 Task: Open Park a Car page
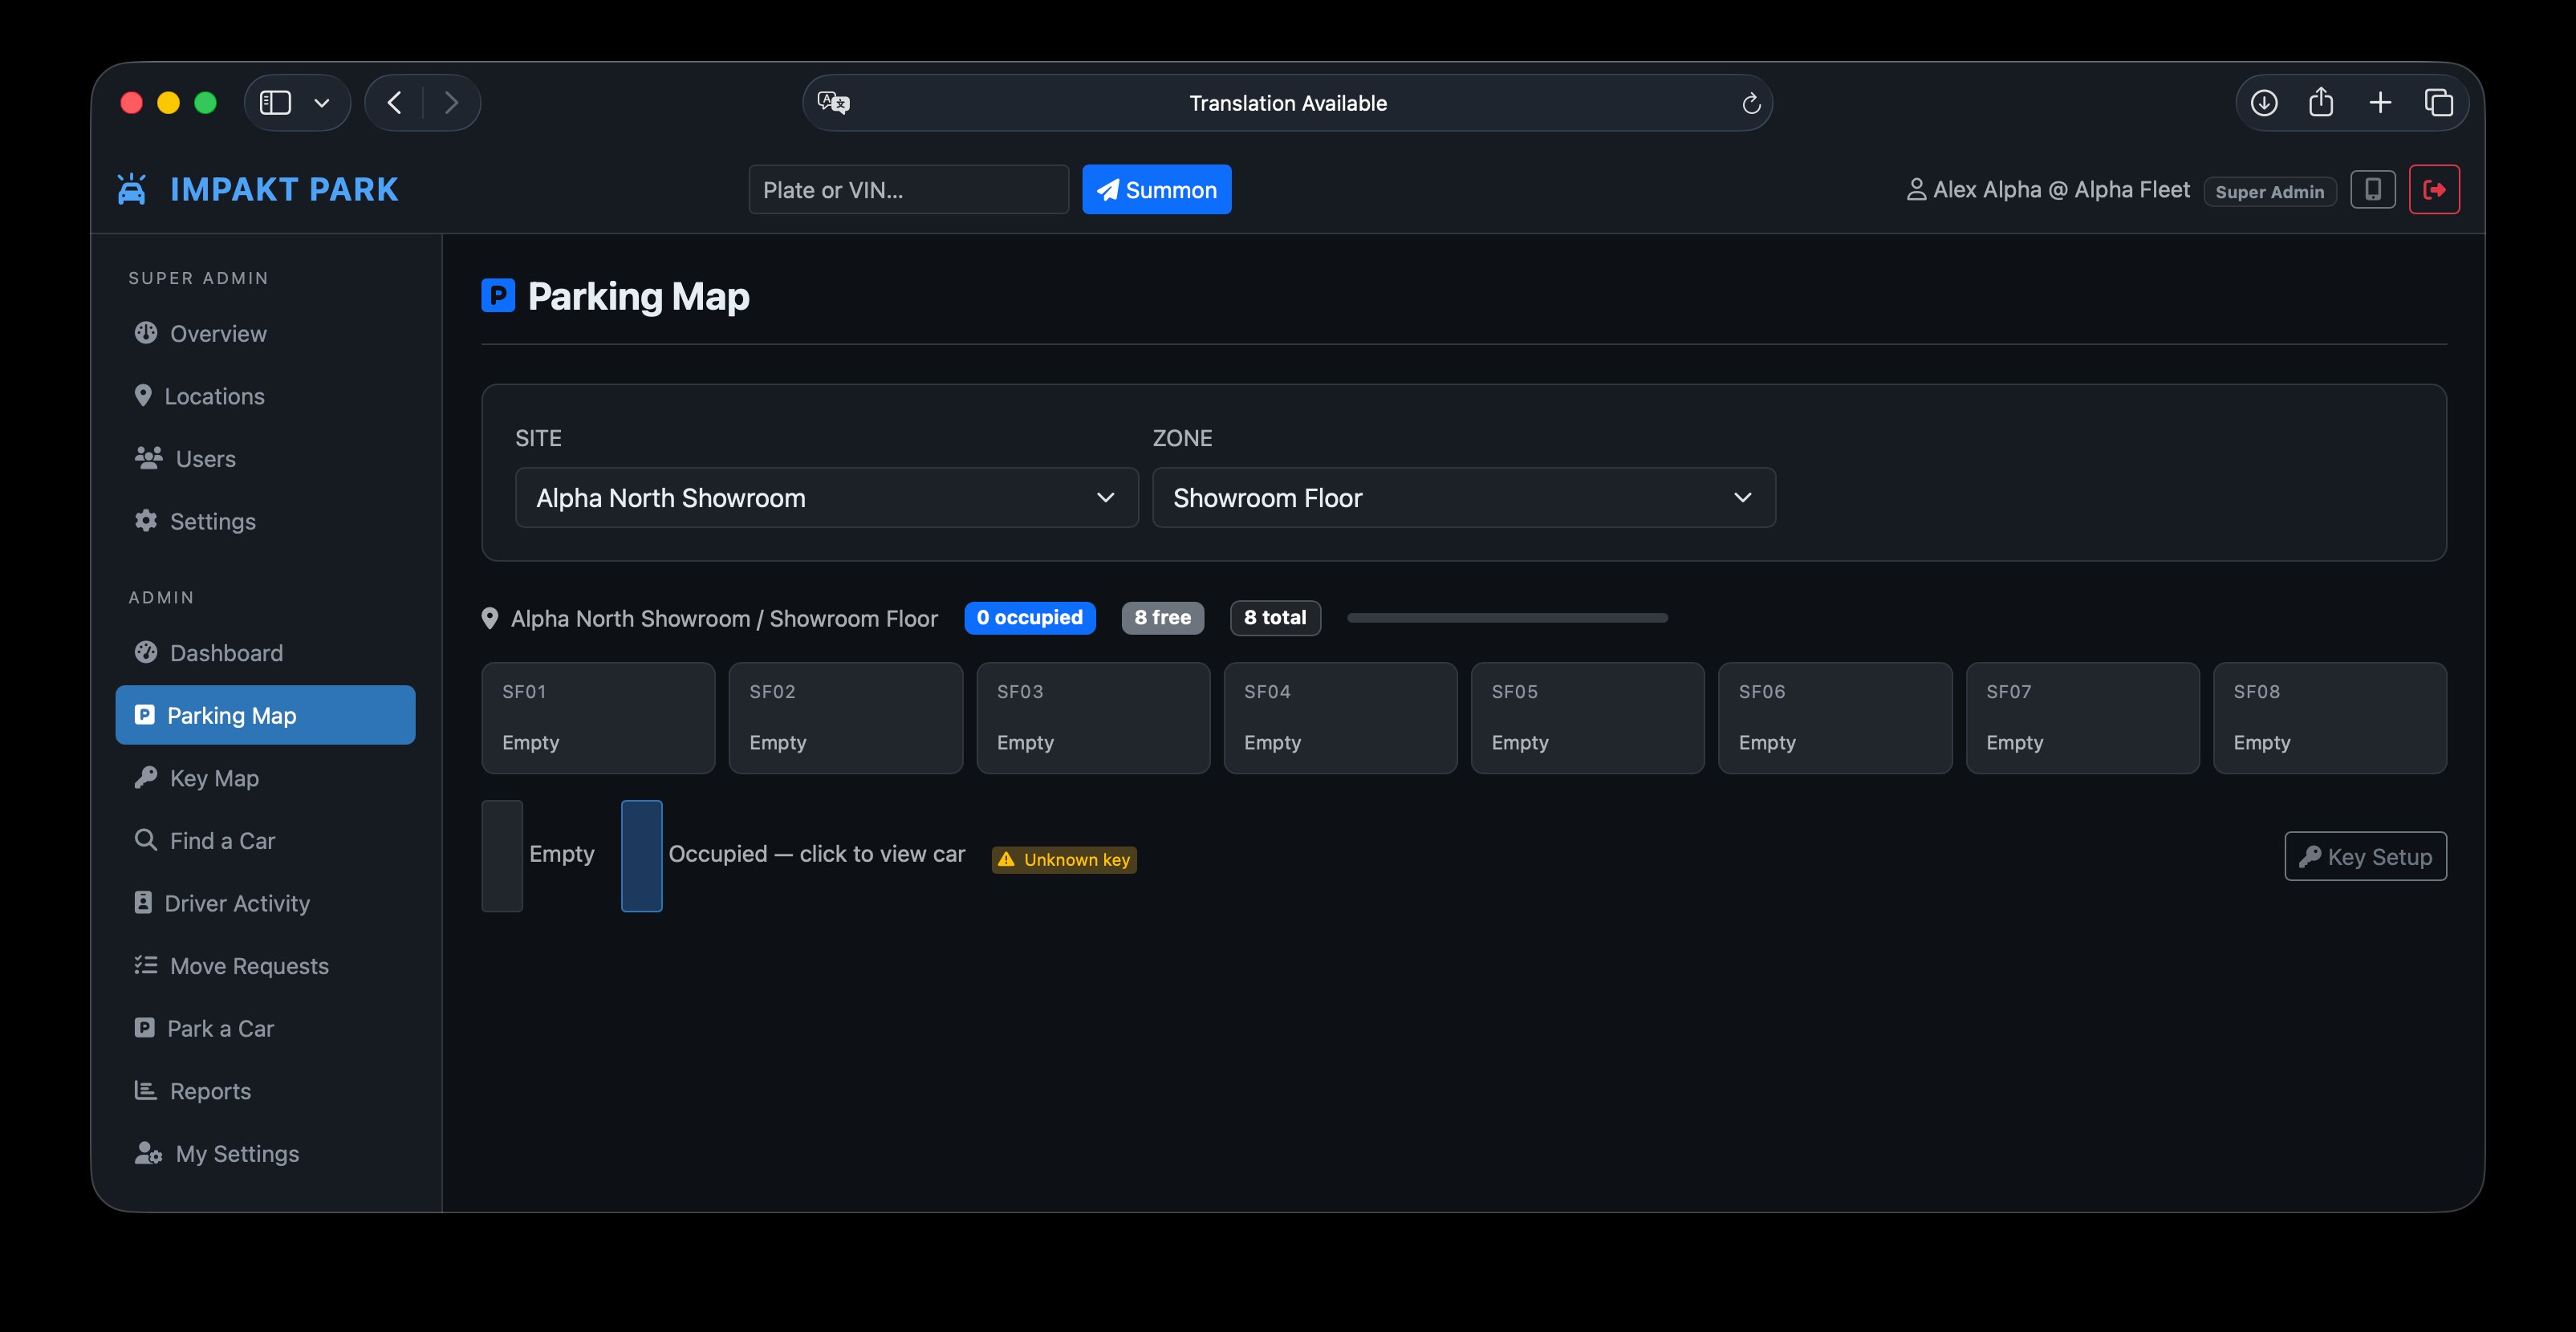(x=265, y=1028)
